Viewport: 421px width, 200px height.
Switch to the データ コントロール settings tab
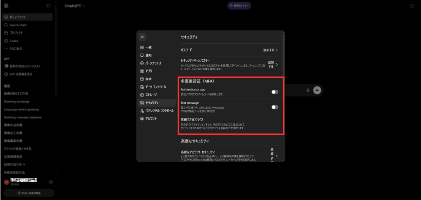[x=157, y=87]
